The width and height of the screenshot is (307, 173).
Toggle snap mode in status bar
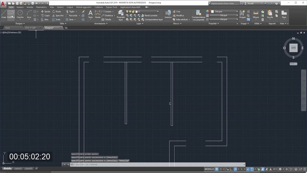(x=221, y=169)
